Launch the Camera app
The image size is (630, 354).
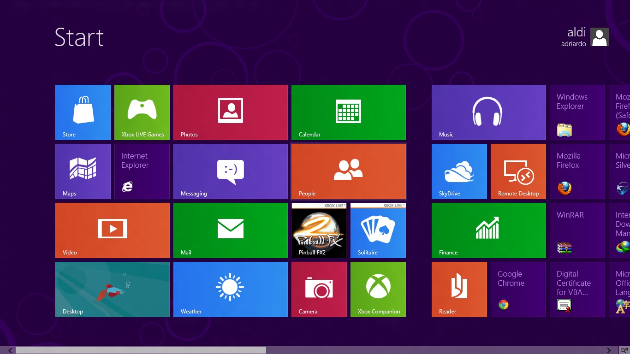pos(319,289)
